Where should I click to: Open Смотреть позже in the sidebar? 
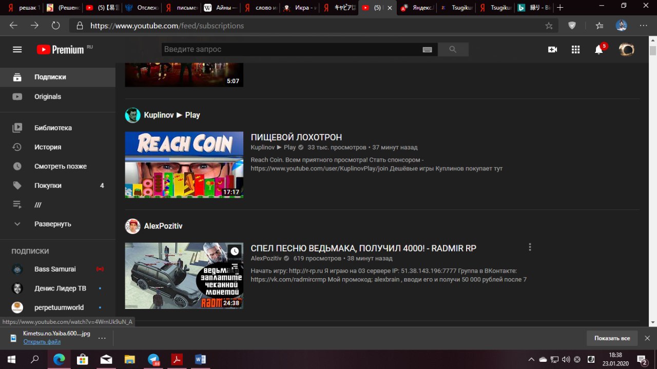coord(57,166)
